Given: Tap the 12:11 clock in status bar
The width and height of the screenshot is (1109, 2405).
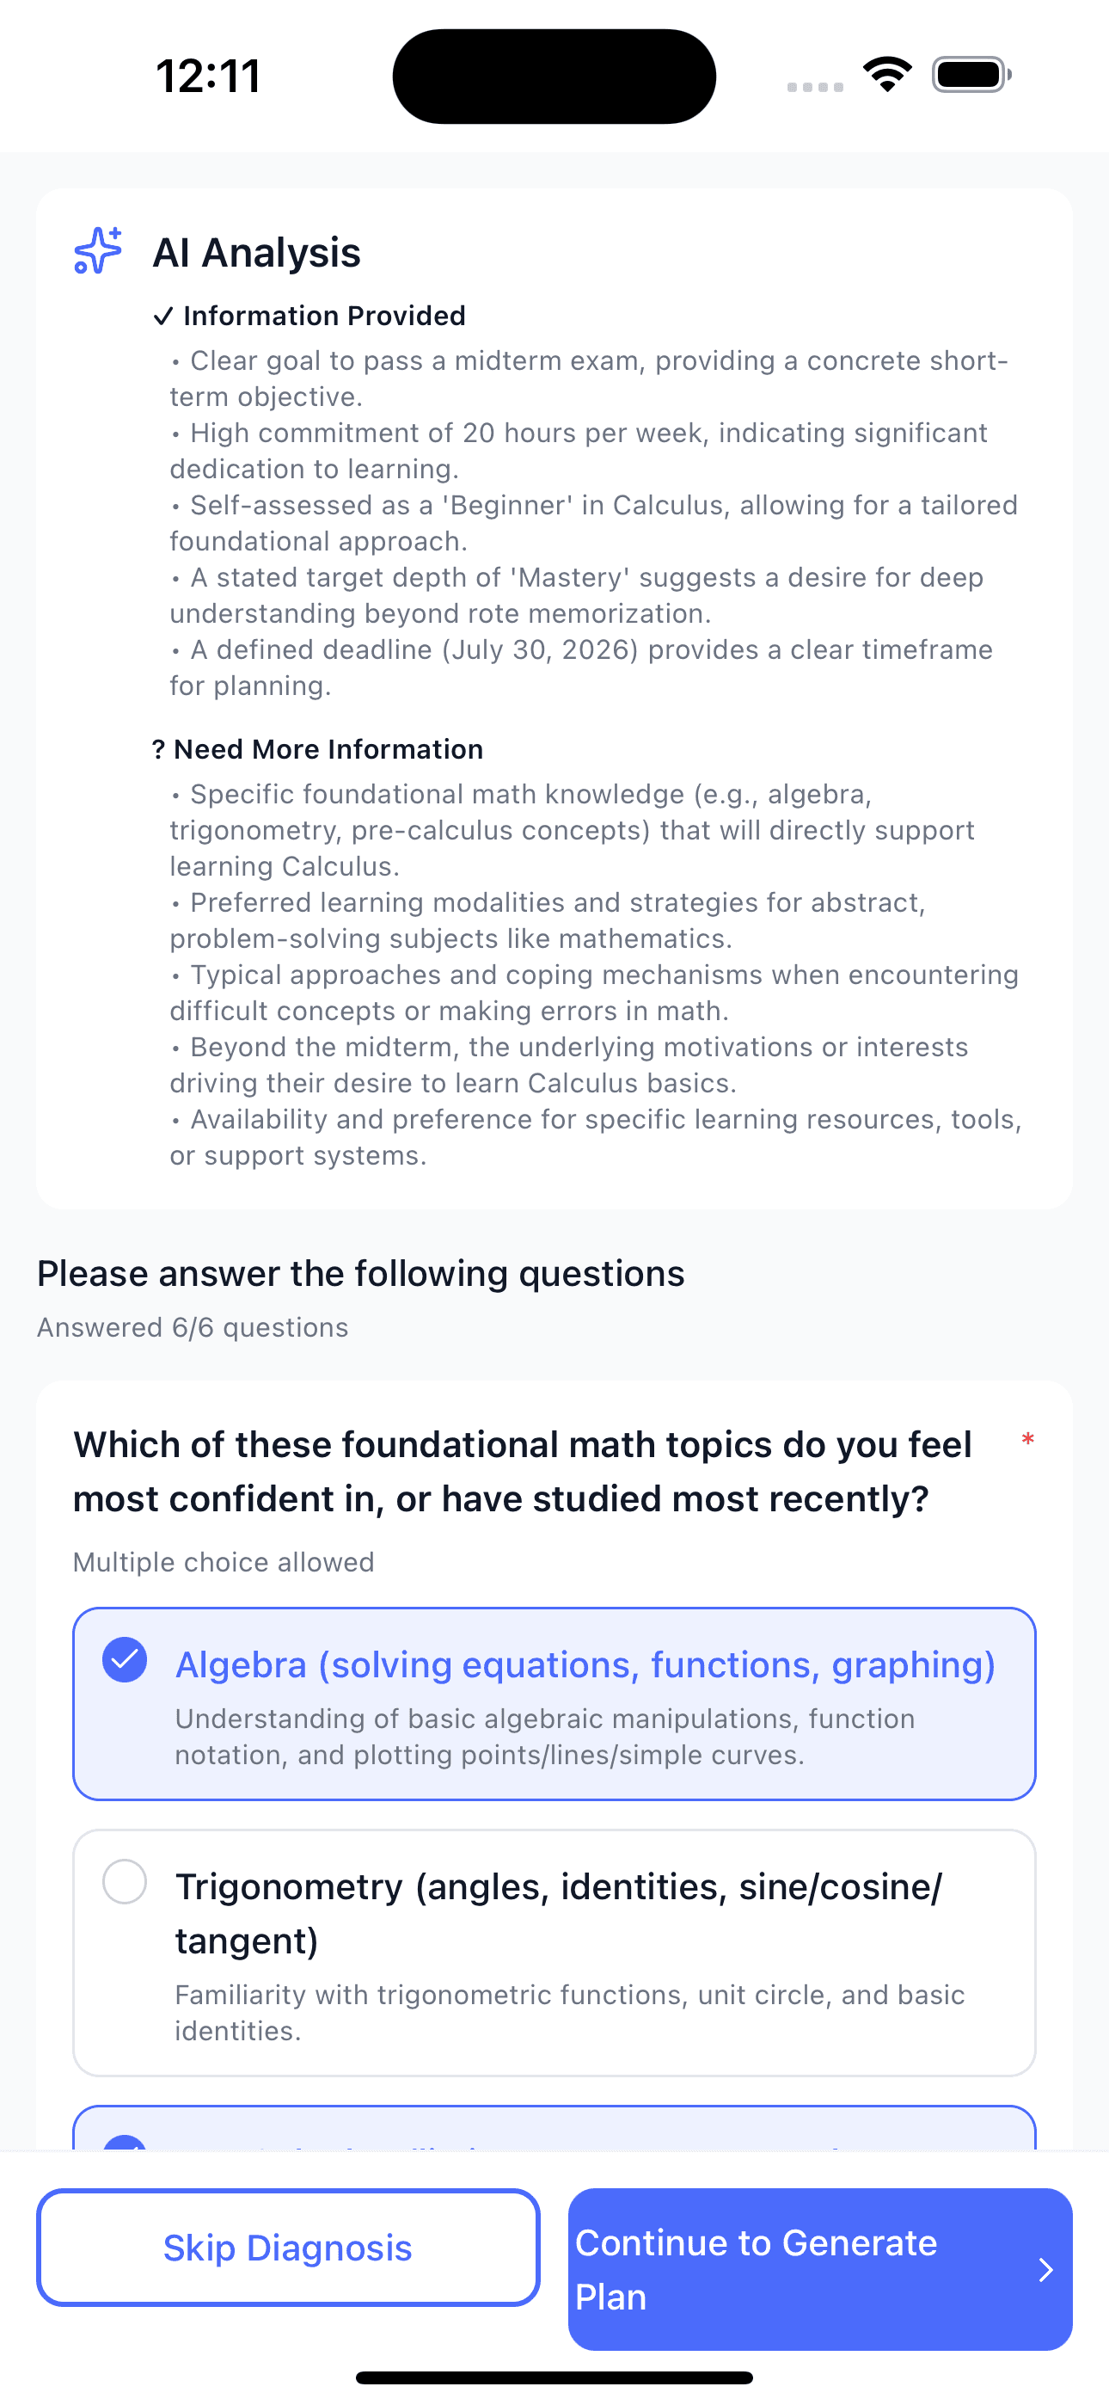Looking at the screenshot, I should coord(208,76).
